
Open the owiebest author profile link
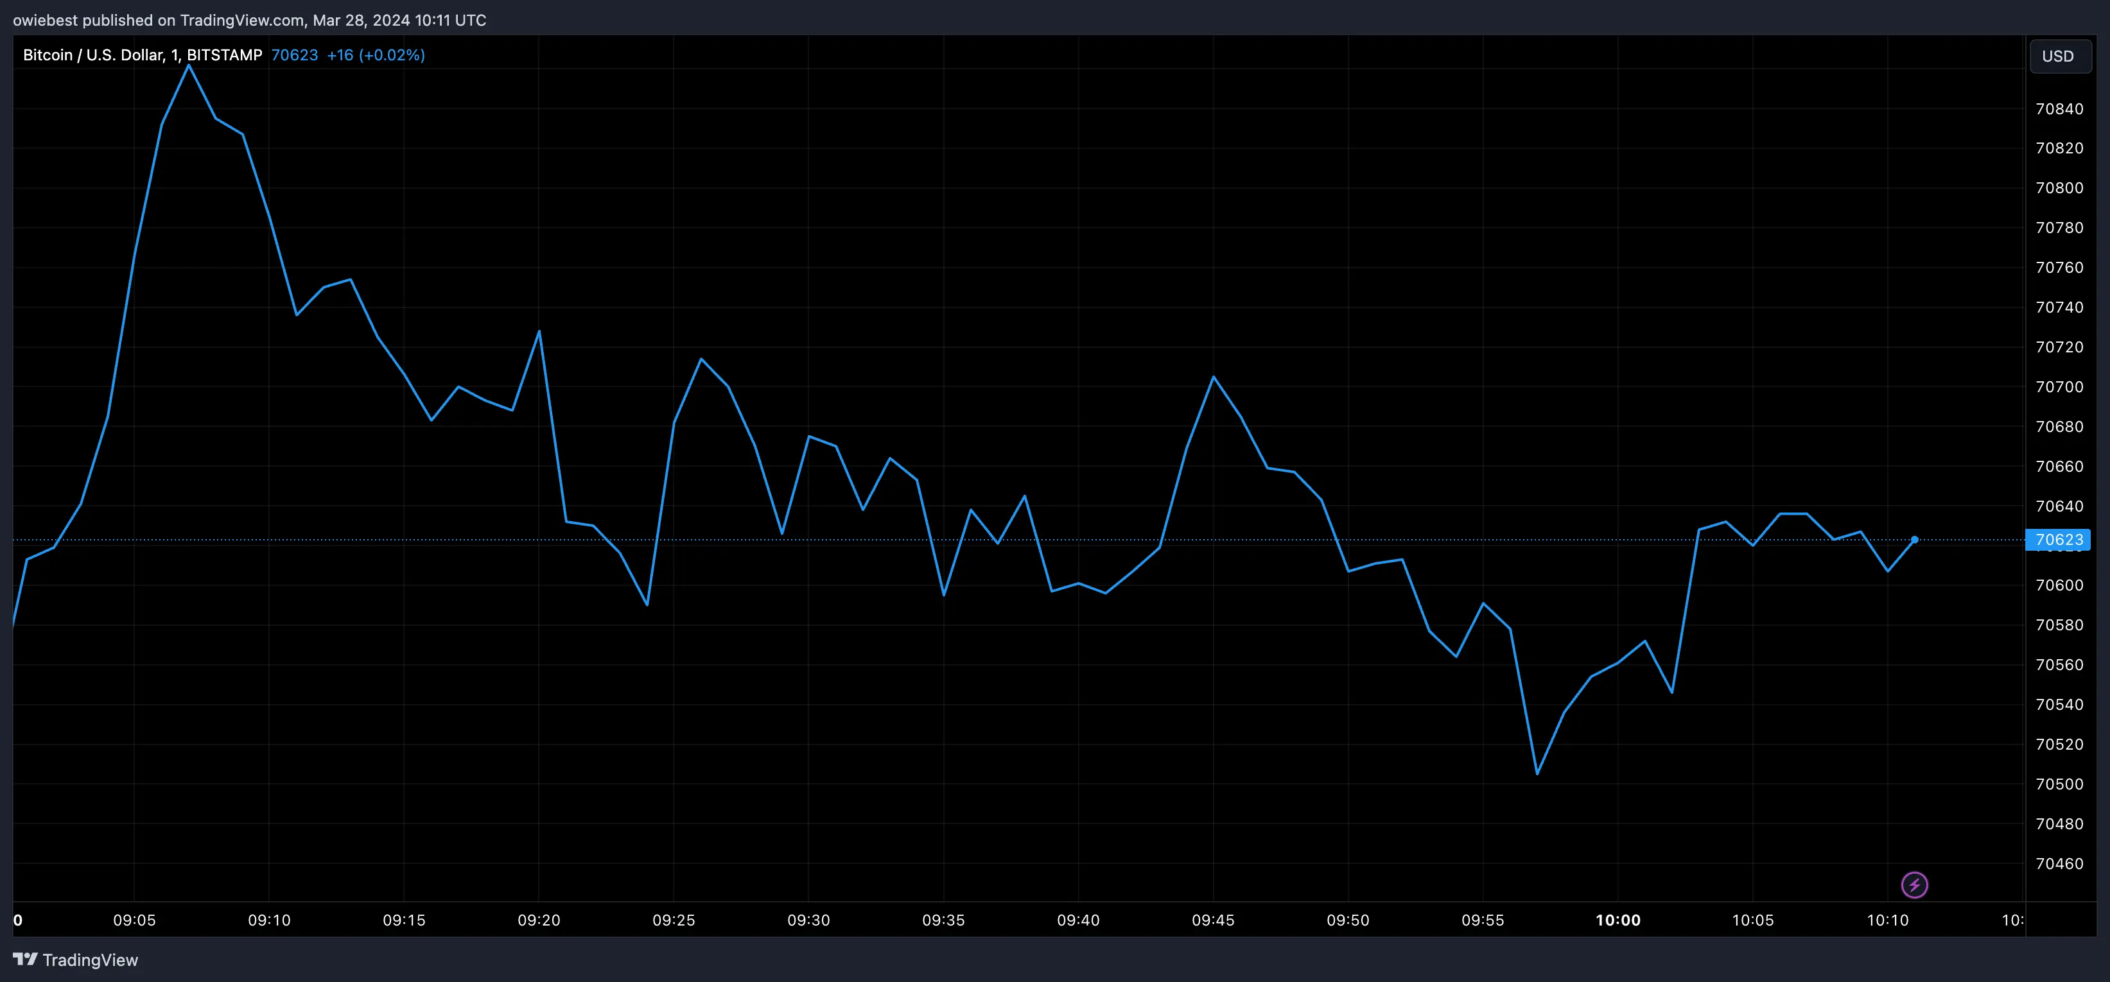[x=45, y=20]
